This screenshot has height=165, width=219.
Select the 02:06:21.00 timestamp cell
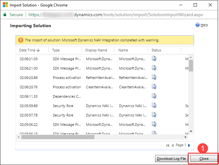[29, 68]
